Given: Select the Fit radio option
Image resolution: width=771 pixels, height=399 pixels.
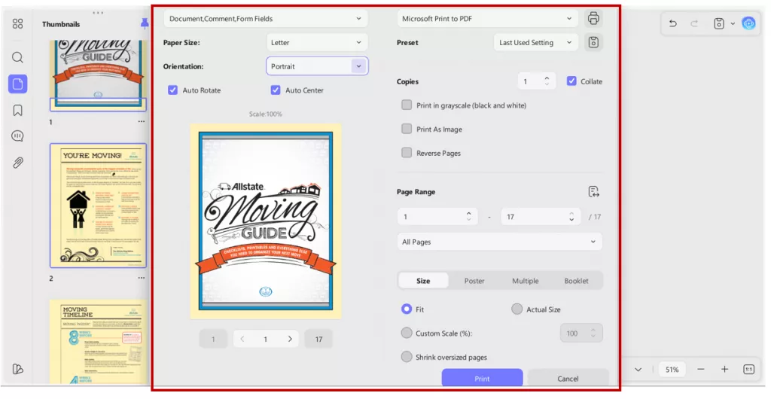Looking at the screenshot, I should (406, 309).
